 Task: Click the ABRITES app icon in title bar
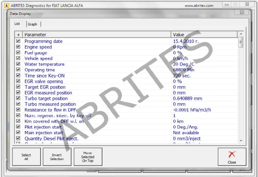7,6
